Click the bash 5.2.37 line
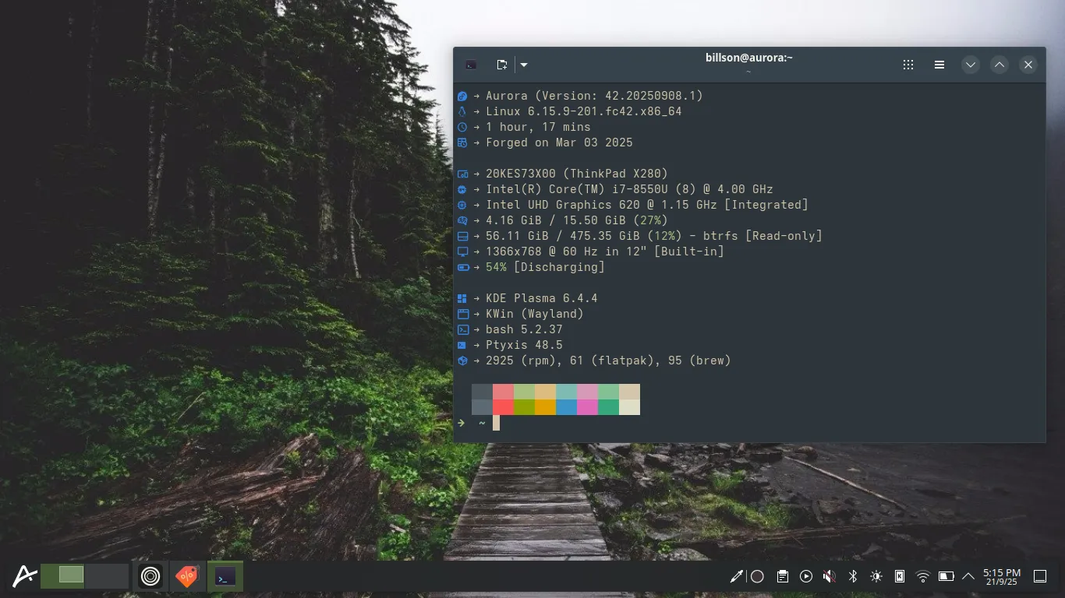 point(524,329)
